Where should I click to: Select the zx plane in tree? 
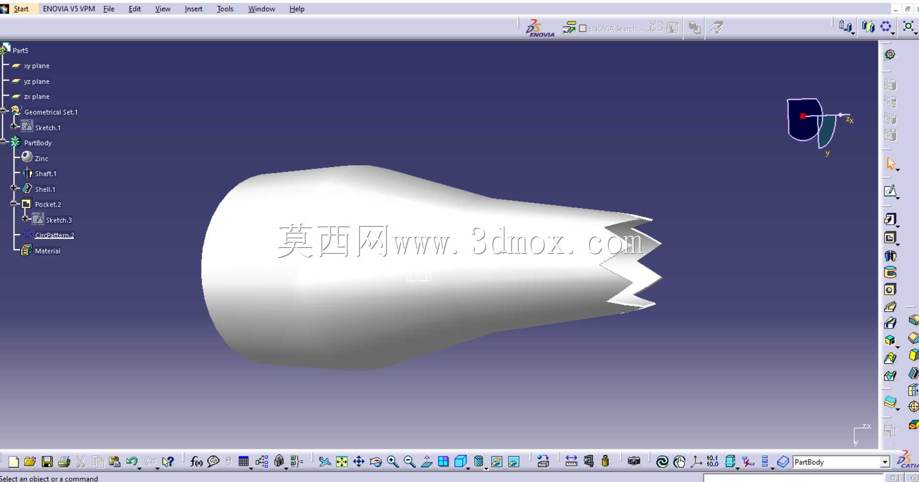pos(36,97)
